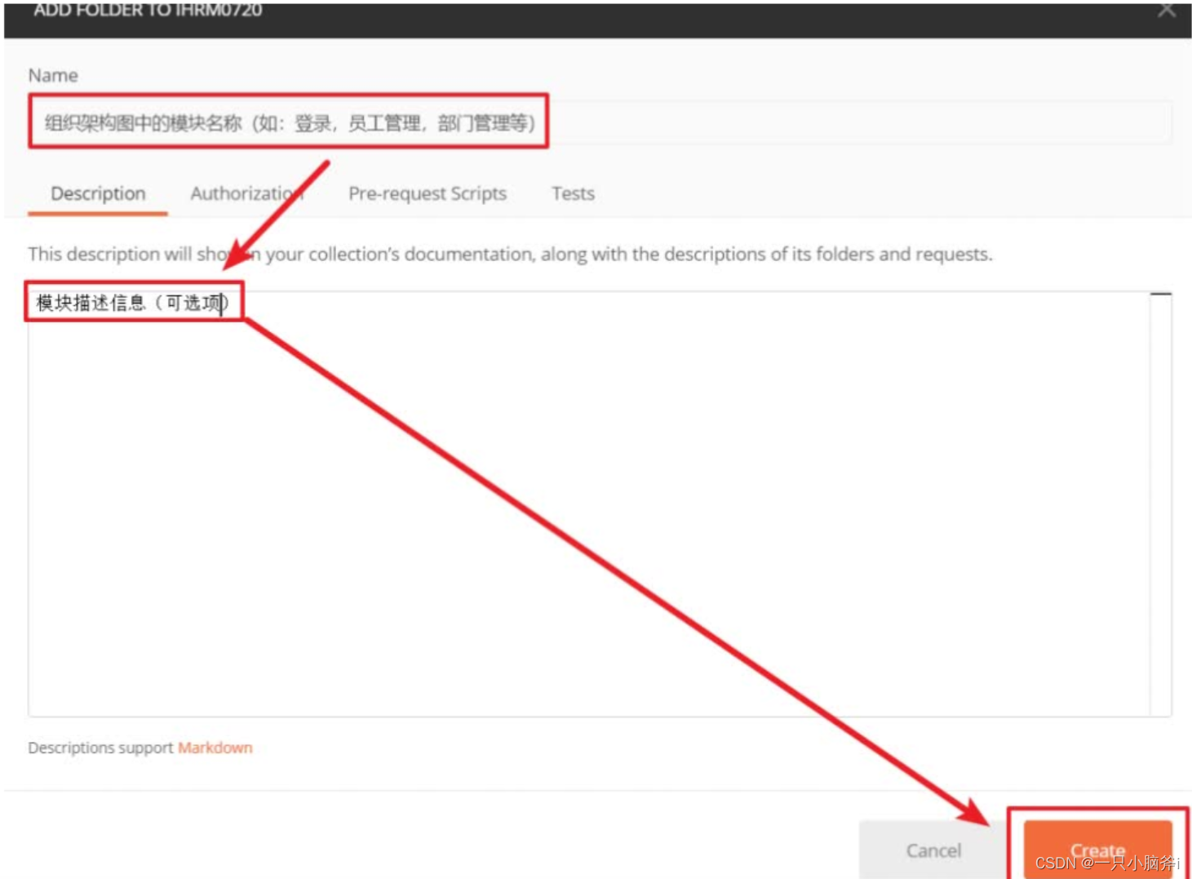
Task: Create the new folder
Action: click(x=1097, y=850)
